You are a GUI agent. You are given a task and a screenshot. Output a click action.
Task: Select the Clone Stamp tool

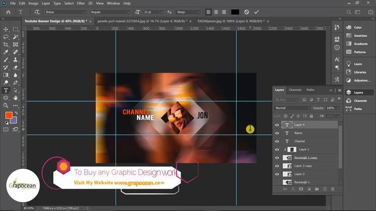coord(15,60)
